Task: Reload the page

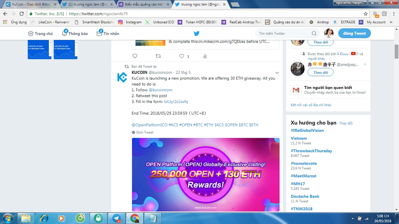Action: (22, 14)
